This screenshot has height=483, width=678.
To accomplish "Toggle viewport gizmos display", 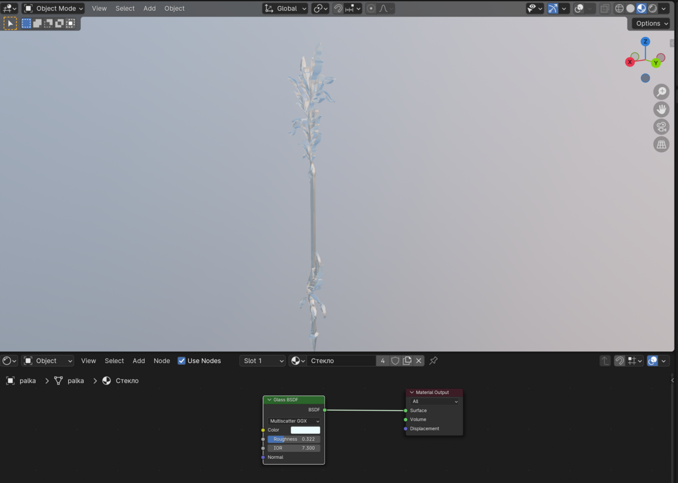I will [553, 8].
